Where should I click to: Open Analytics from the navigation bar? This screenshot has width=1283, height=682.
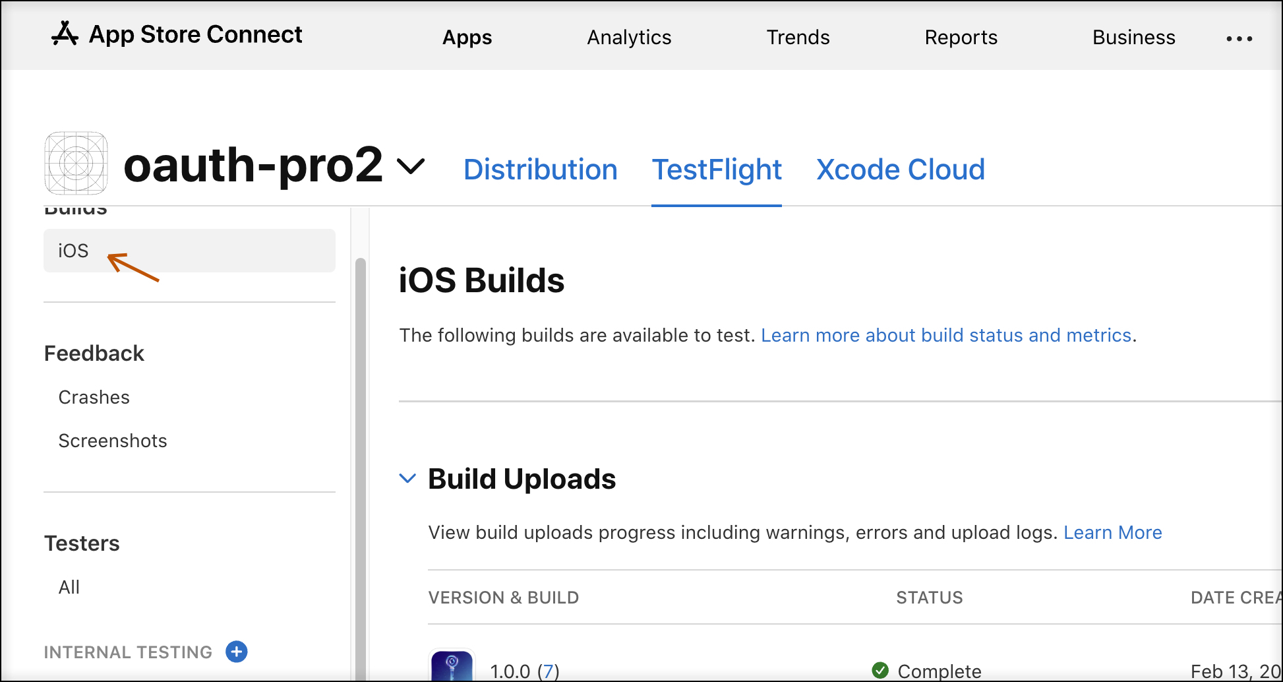coord(628,38)
